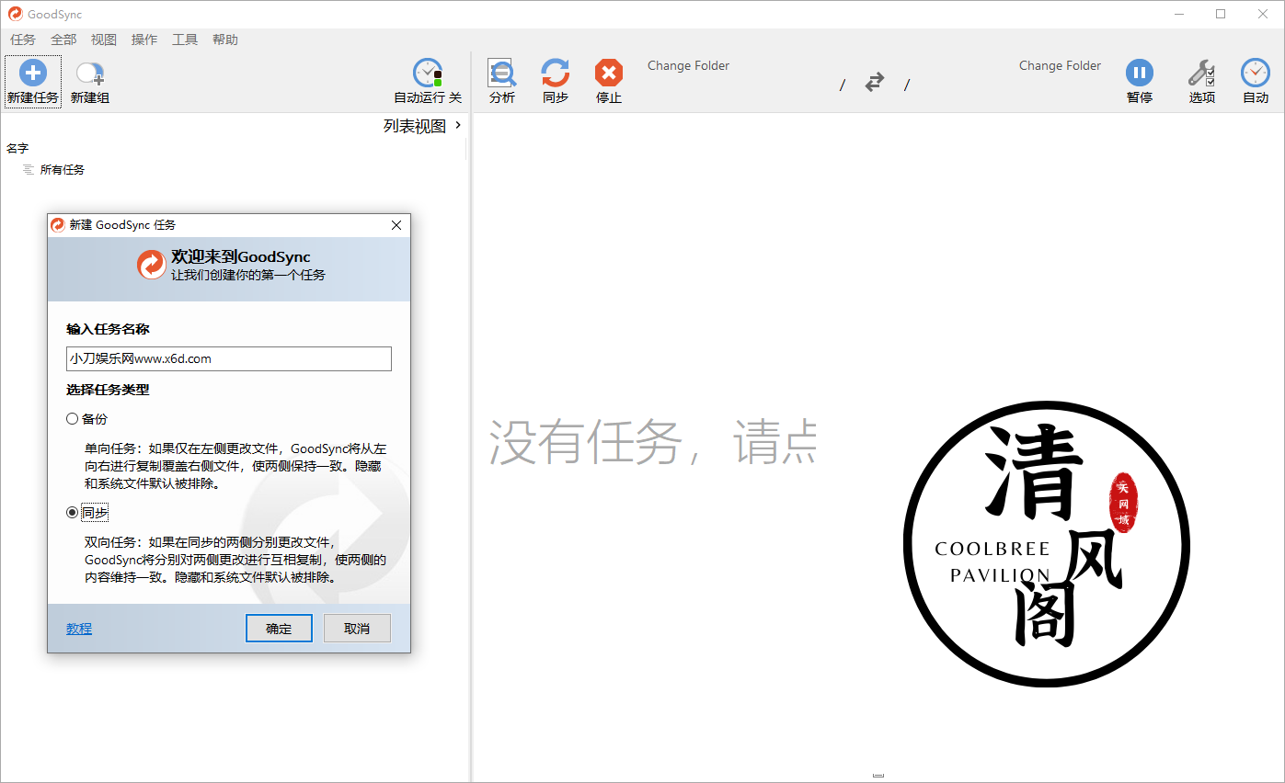Minimize the GoodSync window

point(1178,14)
